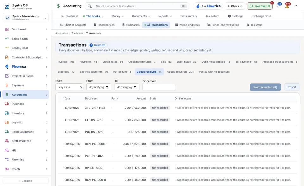Click the Expenses dollar icon
The height and width of the screenshot is (186, 304).
(7, 85)
